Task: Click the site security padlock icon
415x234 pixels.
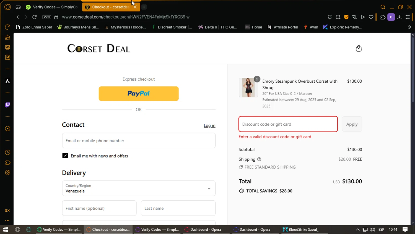Action: [56, 17]
